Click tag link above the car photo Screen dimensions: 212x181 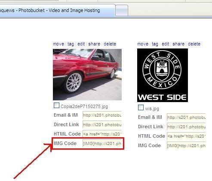[71, 44]
